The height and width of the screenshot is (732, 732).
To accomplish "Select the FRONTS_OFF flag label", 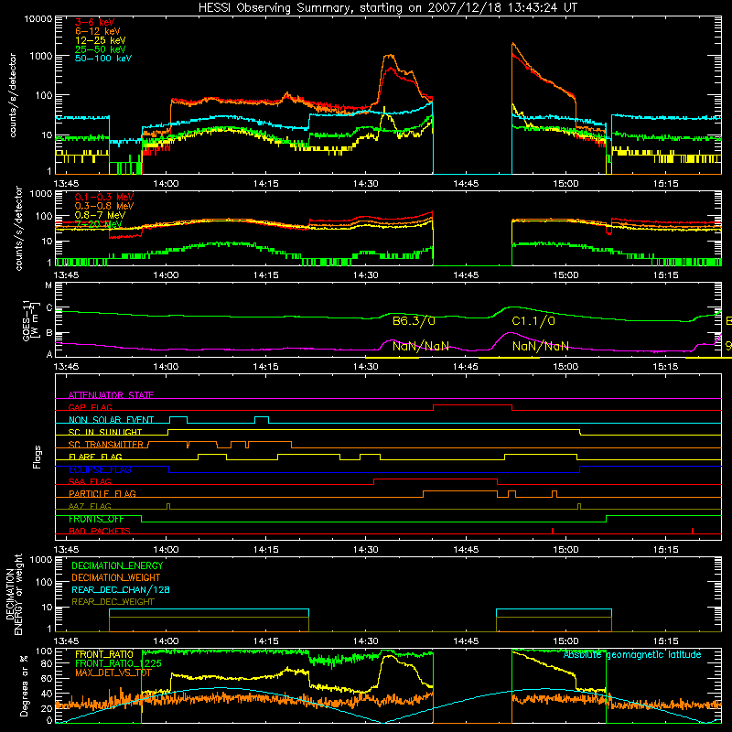I will coord(96,519).
